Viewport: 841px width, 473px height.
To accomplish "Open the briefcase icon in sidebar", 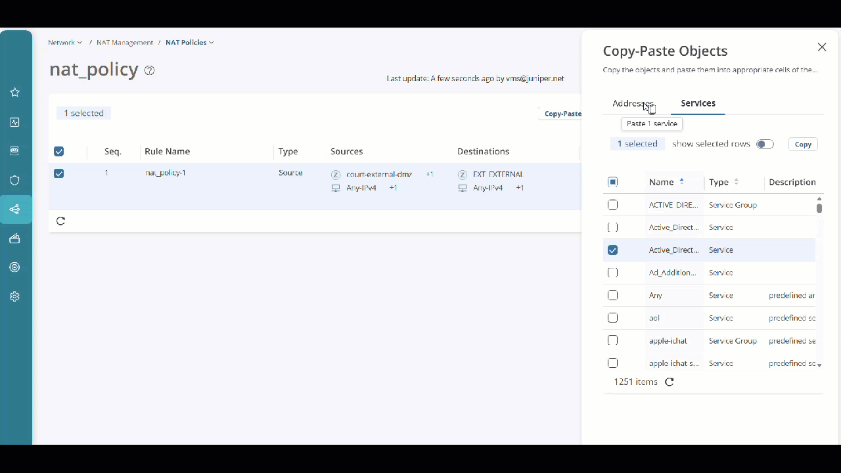I will coord(14,238).
